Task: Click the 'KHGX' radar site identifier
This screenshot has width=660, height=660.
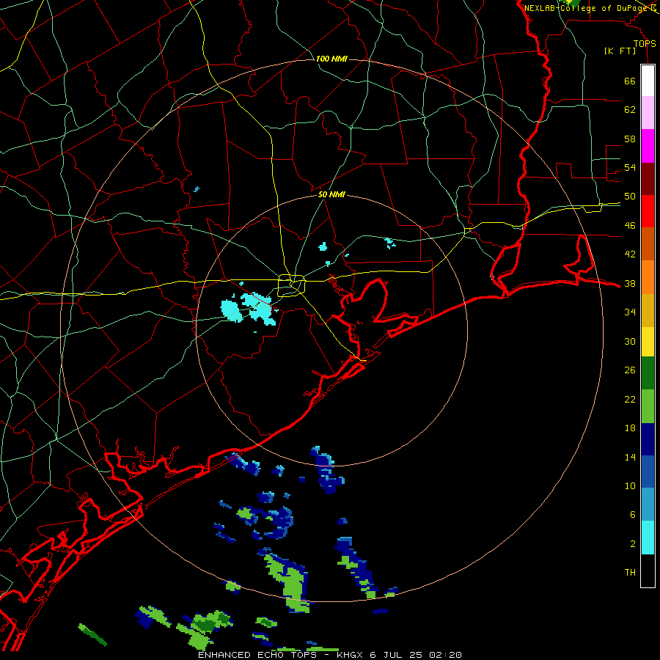Action: pos(351,655)
